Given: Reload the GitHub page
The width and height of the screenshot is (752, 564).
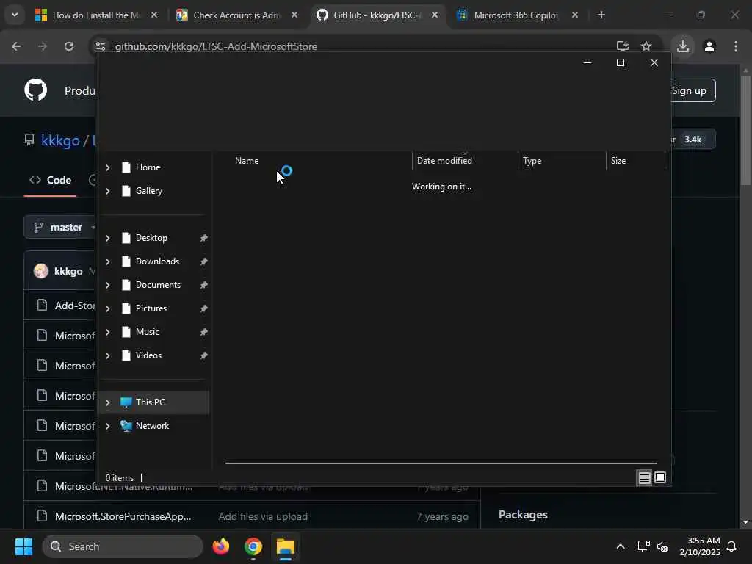Looking at the screenshot, I should pyautogui.click(x=69, y=46).
